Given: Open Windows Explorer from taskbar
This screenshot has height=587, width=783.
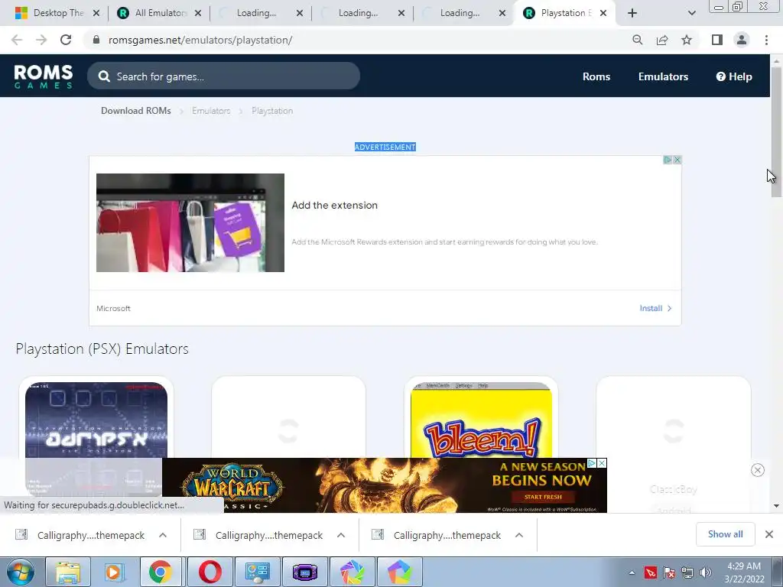Looking at the screenshot, I should click(x=68, y=572).
